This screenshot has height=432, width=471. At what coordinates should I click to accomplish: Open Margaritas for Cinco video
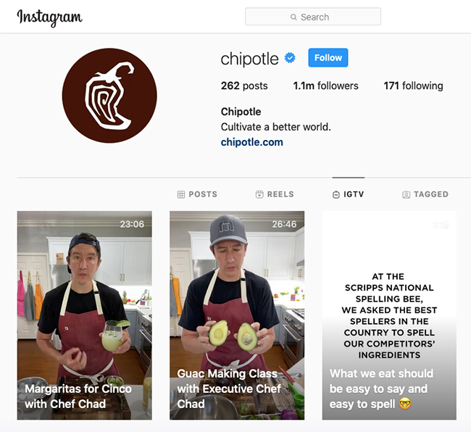84,315
